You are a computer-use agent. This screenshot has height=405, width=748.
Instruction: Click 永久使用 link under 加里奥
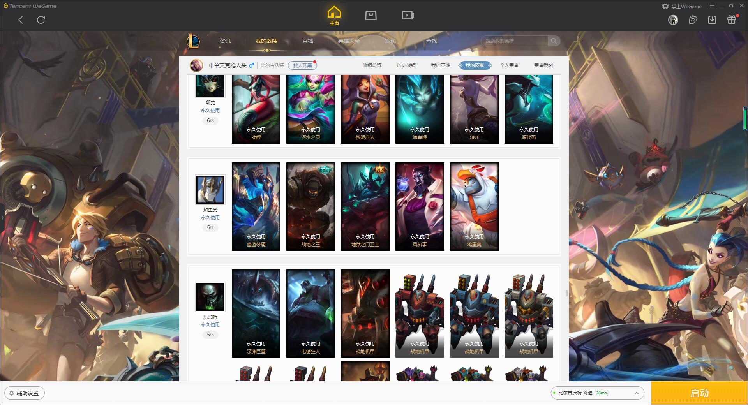click(210, 218)
